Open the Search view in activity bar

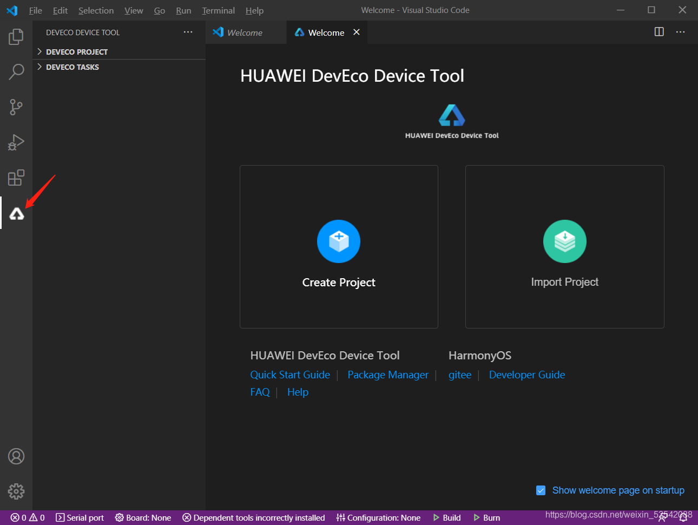point(16,71)
